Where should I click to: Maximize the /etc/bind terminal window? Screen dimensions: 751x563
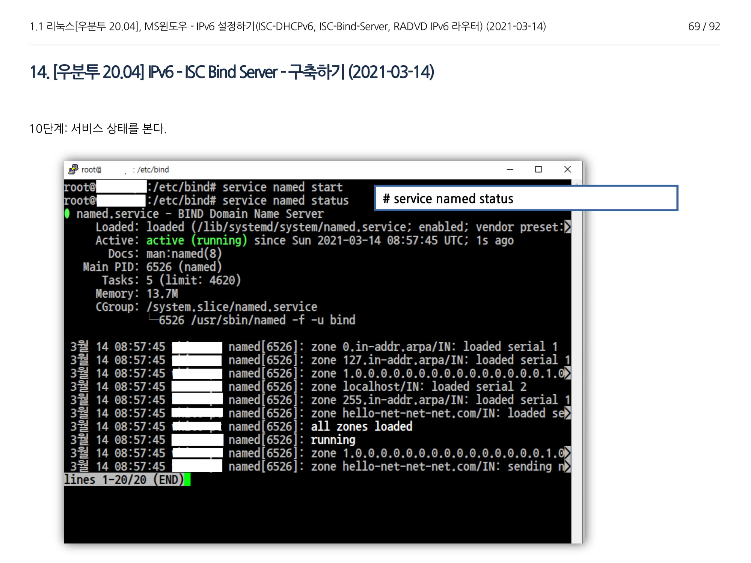click(x=538, y=170)
